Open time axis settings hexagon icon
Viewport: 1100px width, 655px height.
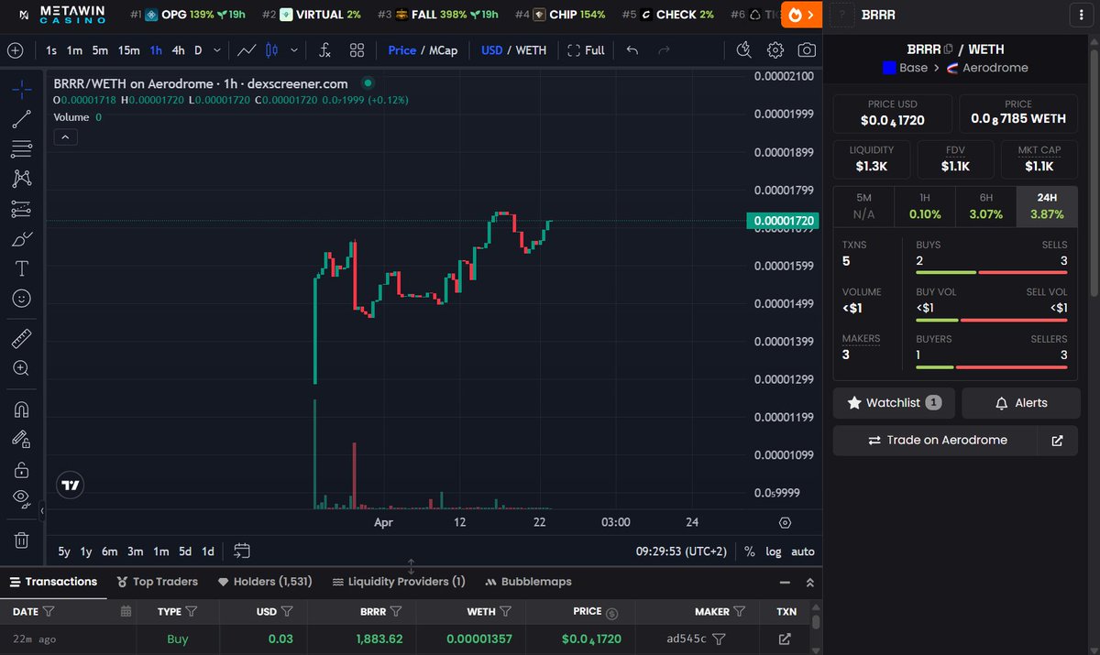pyautogui.click(x=785, y=522)
